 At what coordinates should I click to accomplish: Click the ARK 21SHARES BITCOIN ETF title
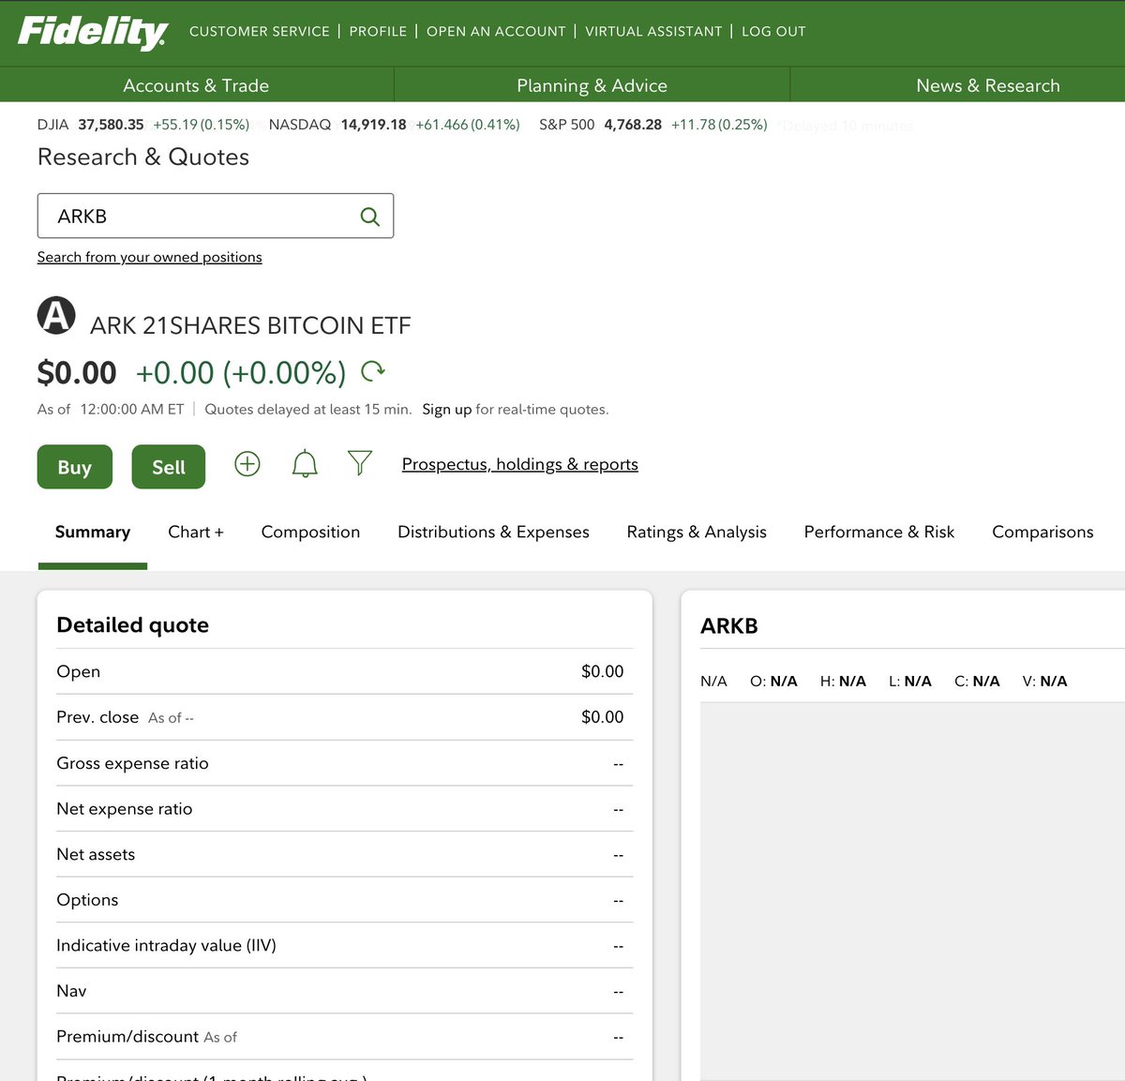click(250, 325)
